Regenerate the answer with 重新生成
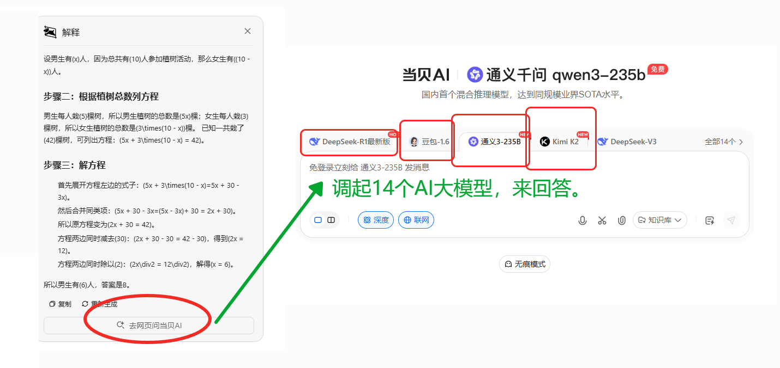This screenshot has width=780, height=368. click(x=99, y=304)
